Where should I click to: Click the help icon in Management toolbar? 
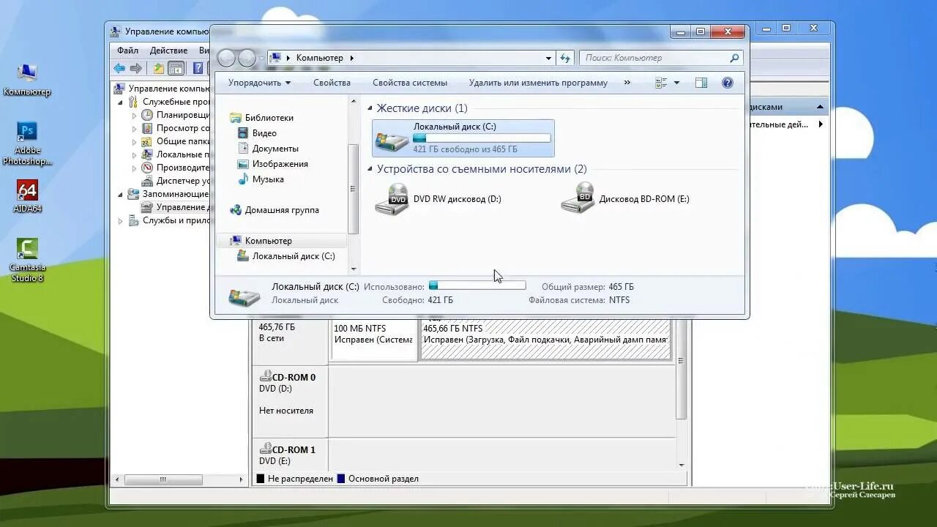(x=198, y=68)
